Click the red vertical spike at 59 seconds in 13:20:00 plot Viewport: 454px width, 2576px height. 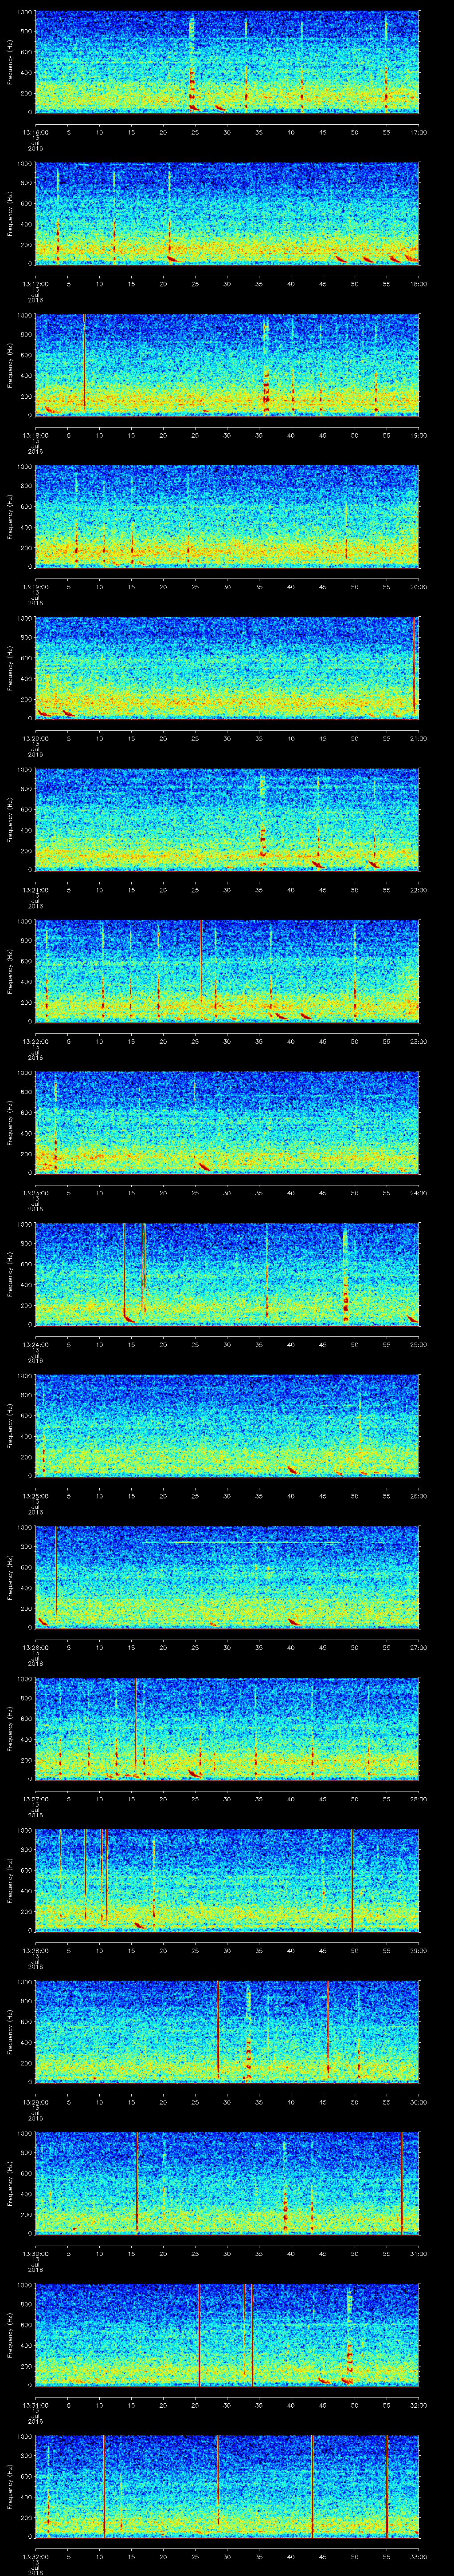tap(413, 665)
